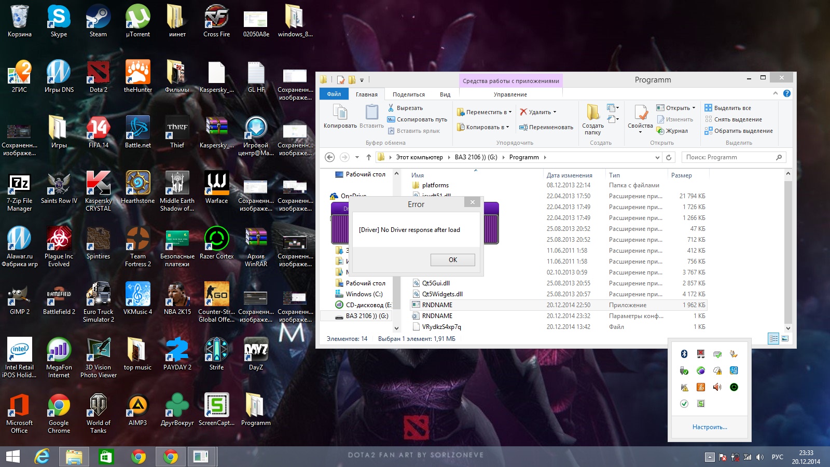The image size is (830, 467).
Task: Sort by Дата изменения column header
Action: pos(569,175)
